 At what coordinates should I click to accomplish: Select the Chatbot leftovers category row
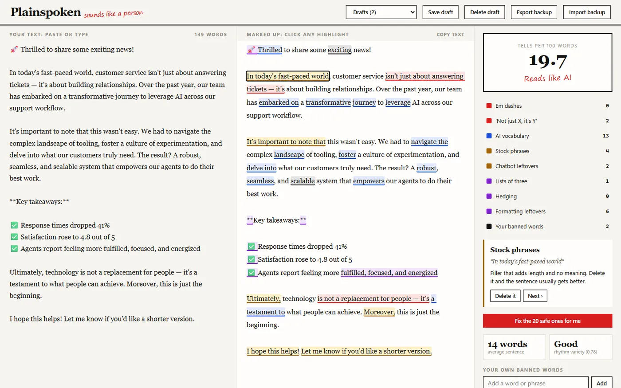pos(547,166)
